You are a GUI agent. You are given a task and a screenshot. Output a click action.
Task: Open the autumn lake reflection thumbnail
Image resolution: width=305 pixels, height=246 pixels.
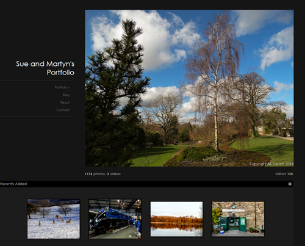(176, 219)
